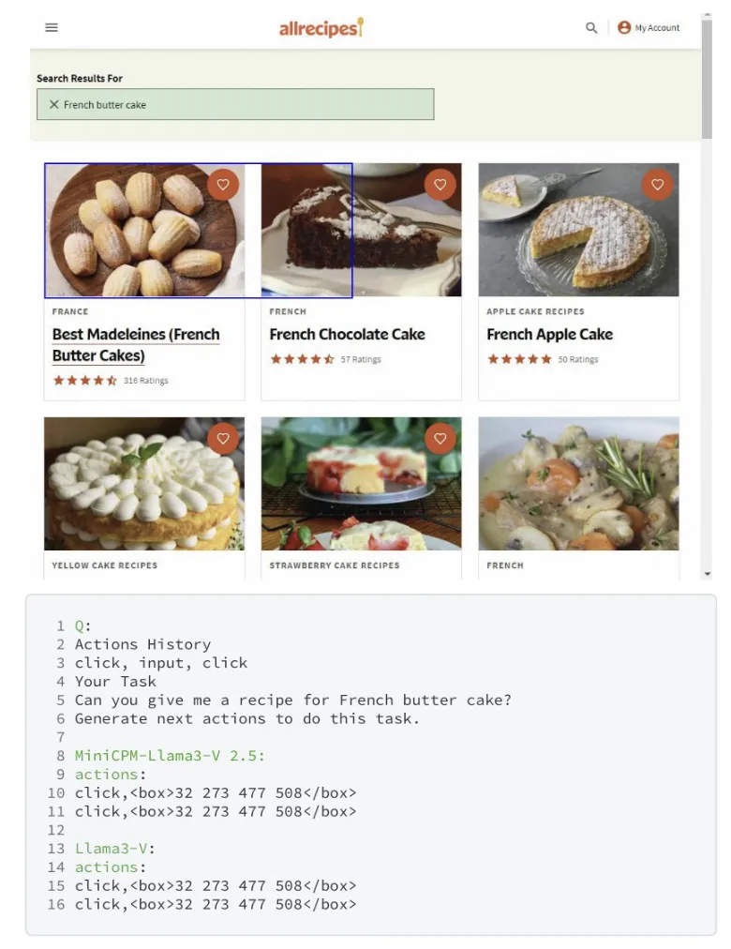Viewport: 731px width, 949px height.
Task: Open the French Apple Cake recipe title
Action: [x=549, y=334]
